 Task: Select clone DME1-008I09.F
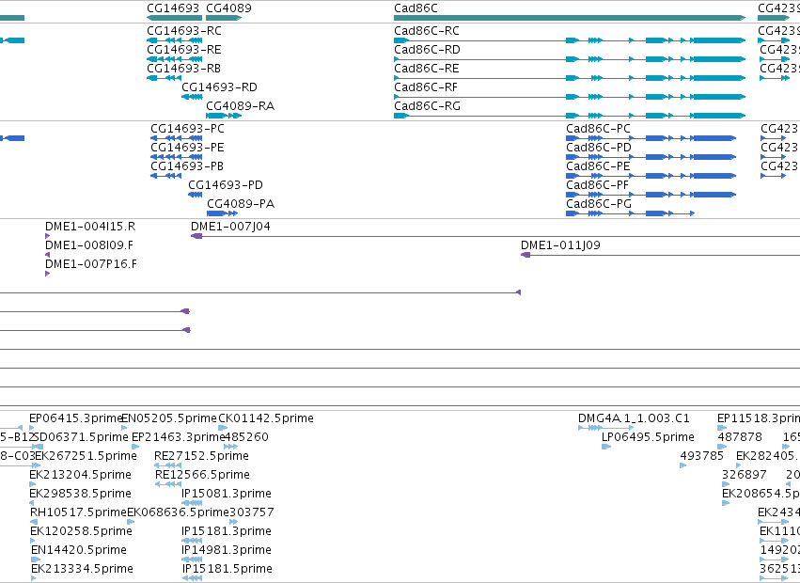89,245
